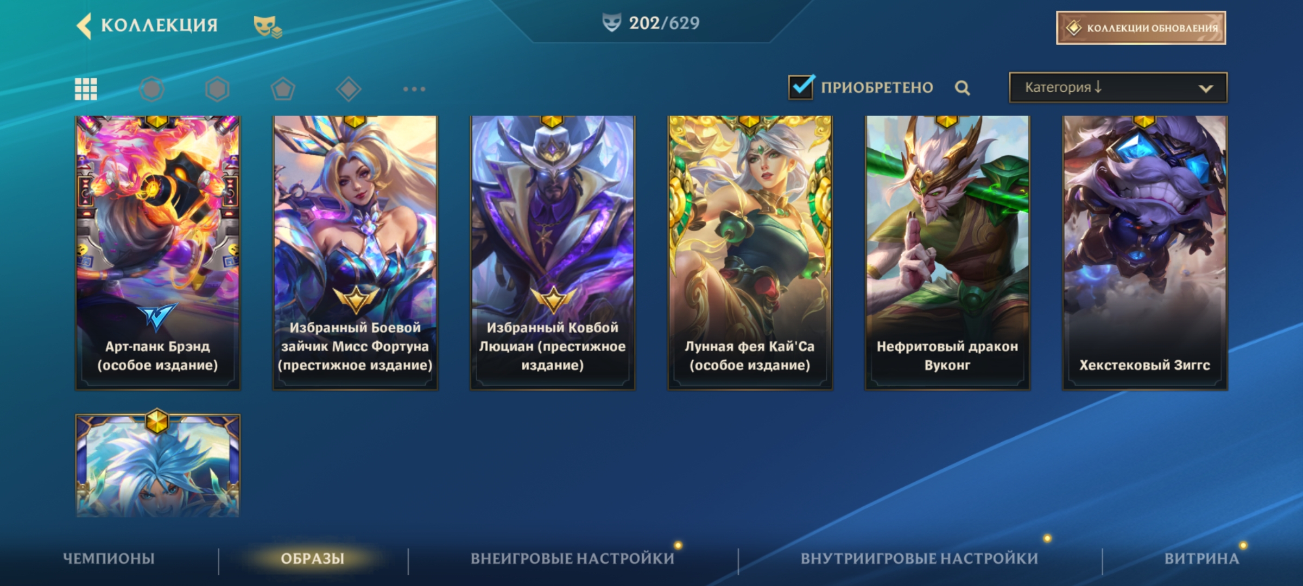1303x586 pixels.
Task: Open Нефритовый дракон Вуконг skin card
Action: [x=947, y=252]
